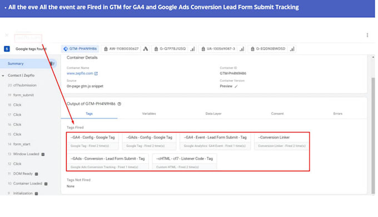Click the 'On-page gtm.js snippet' source text

coord(85,86)
